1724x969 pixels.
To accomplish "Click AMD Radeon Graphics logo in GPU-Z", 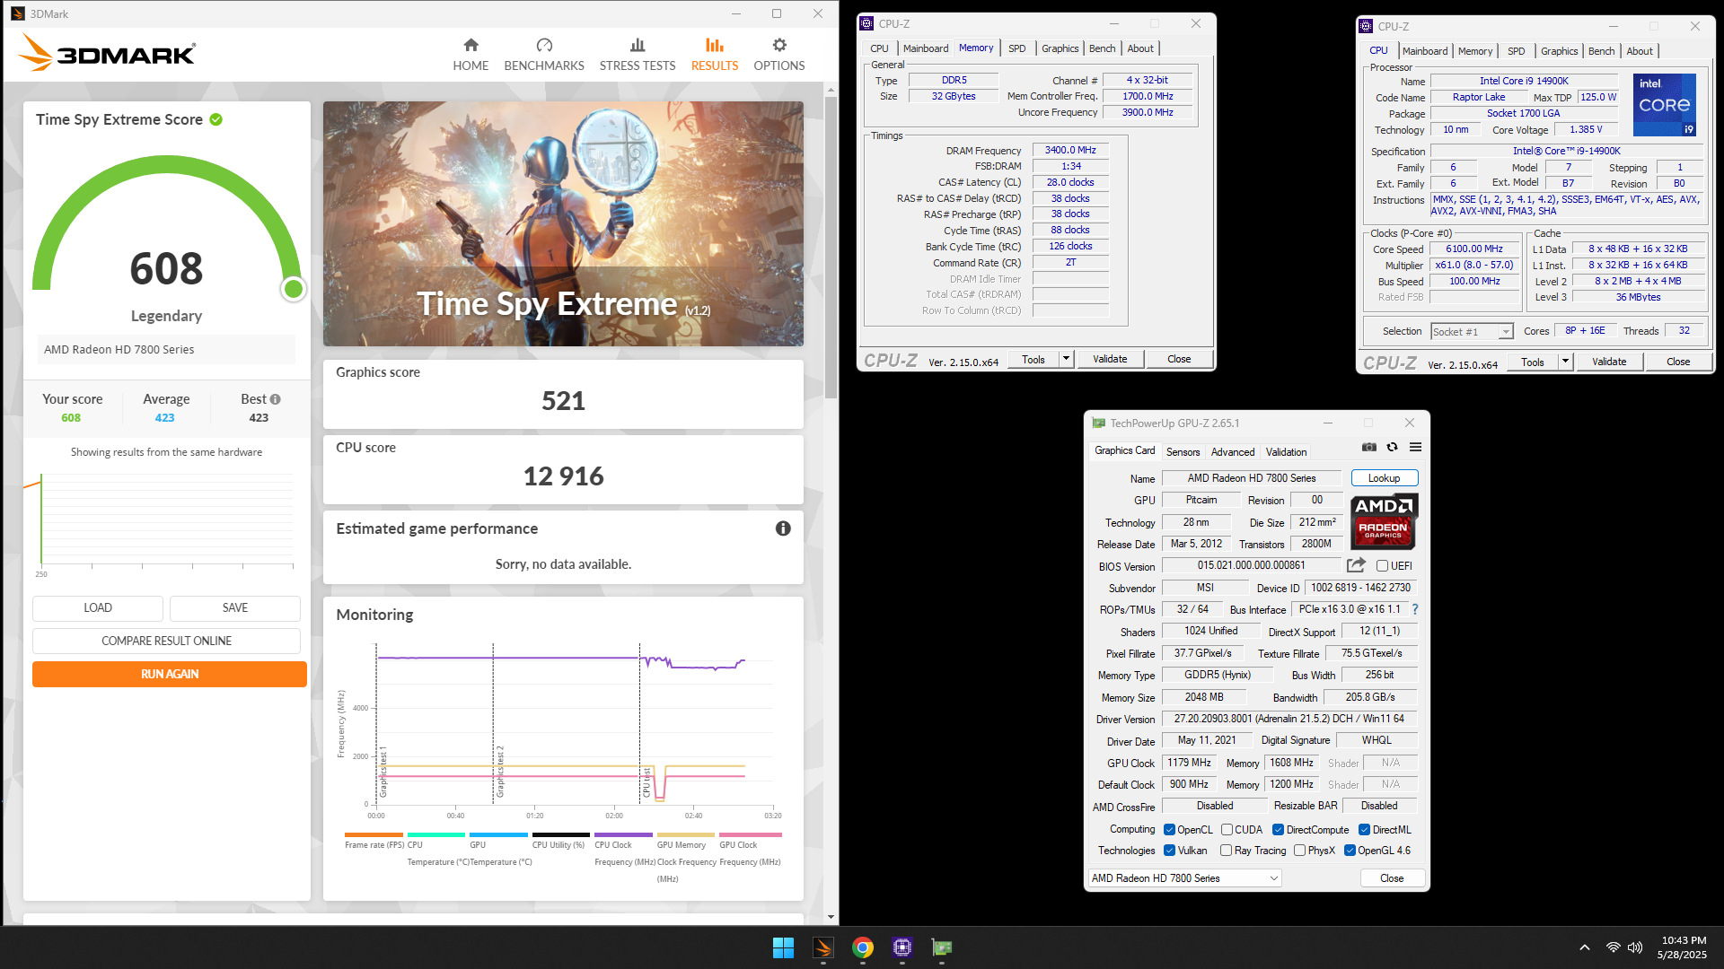I will tap(1384, 521).
